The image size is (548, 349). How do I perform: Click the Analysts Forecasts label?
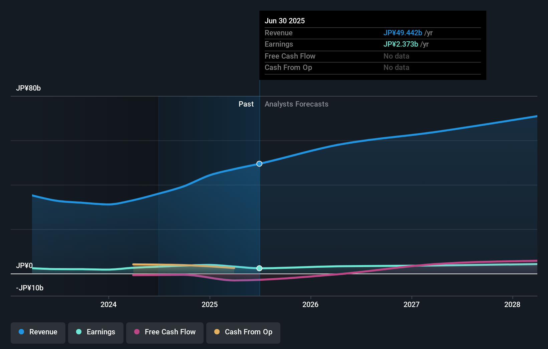pos(296,104)
